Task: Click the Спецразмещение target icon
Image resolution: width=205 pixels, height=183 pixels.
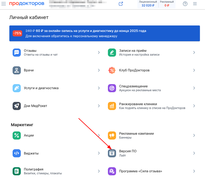Action: 112,88
